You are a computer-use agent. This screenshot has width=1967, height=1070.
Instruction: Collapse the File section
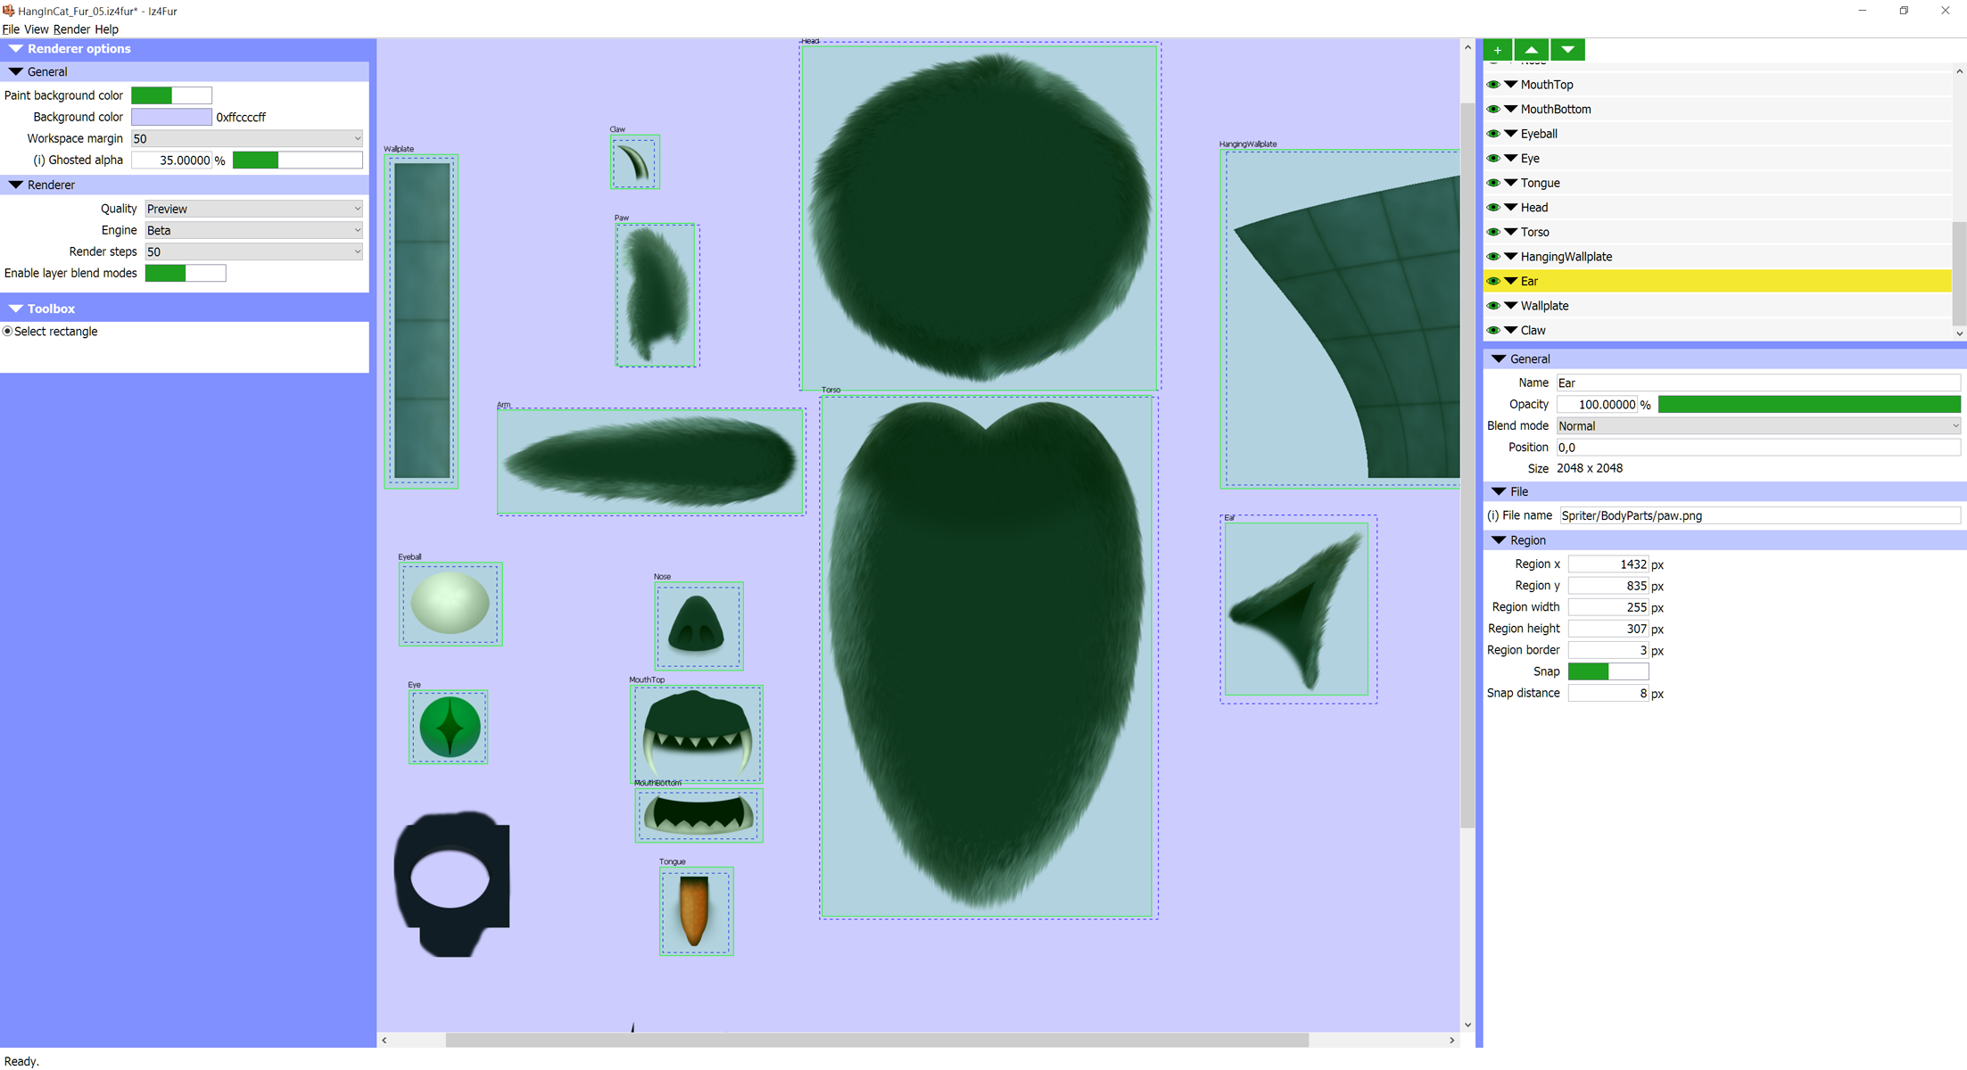[x=1499, y=491]
